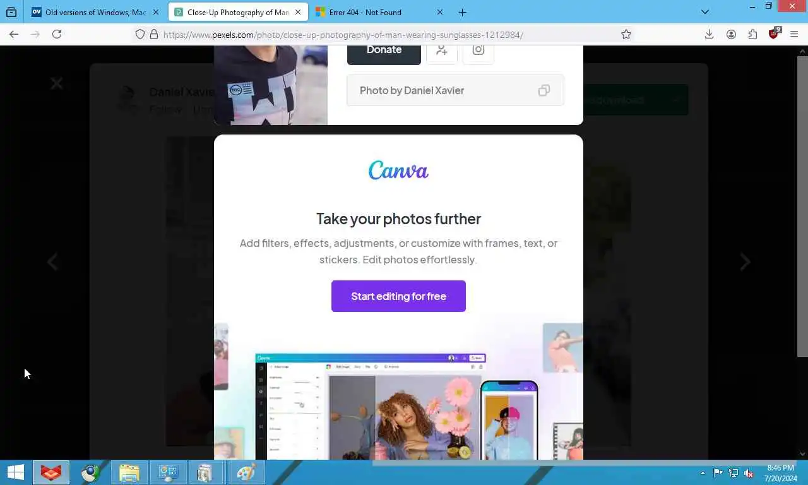Viewport: 808px width, 485px height.
Task: Open the Control Panel taskbar icon
Action: (169, 472)
